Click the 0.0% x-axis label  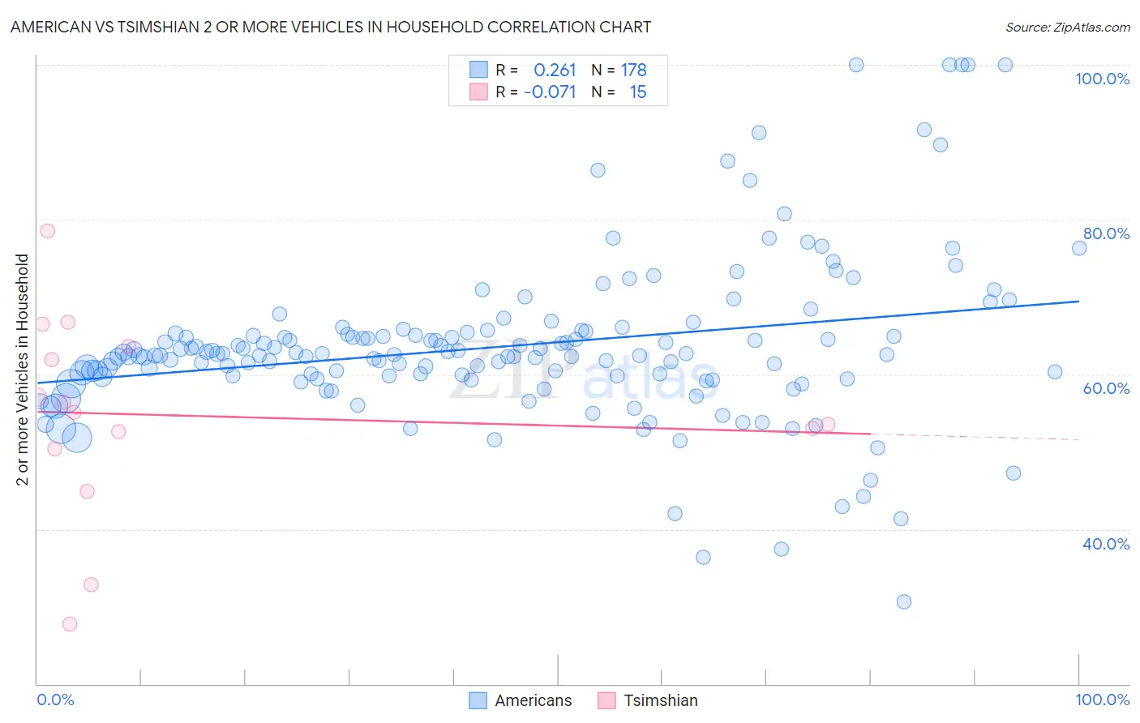[x=56, y=699]
